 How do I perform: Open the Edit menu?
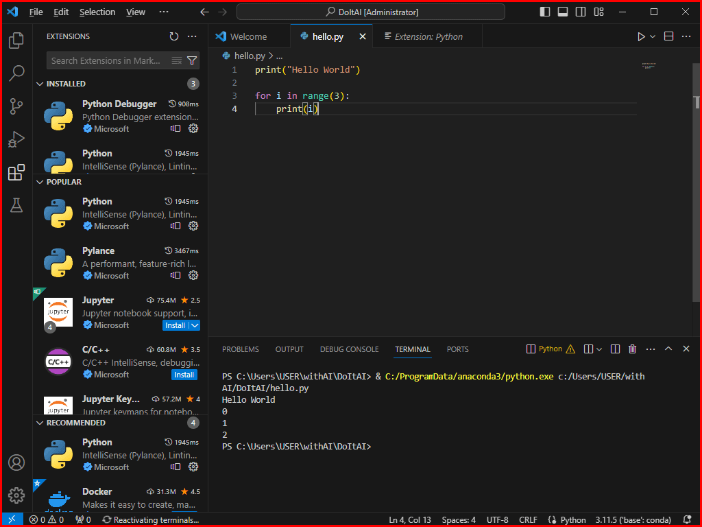click(61, 12)
